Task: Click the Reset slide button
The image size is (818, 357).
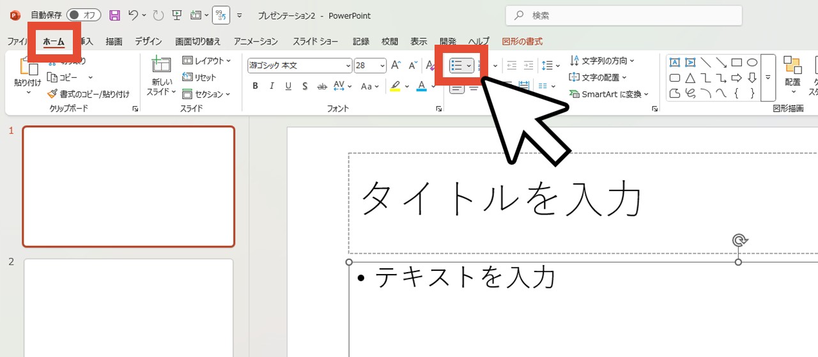Action: point(199,77)
